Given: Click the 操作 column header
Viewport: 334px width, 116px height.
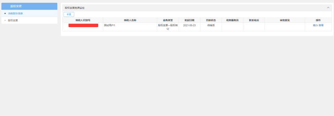Looking at the screenshot, I should pos(318,20).
